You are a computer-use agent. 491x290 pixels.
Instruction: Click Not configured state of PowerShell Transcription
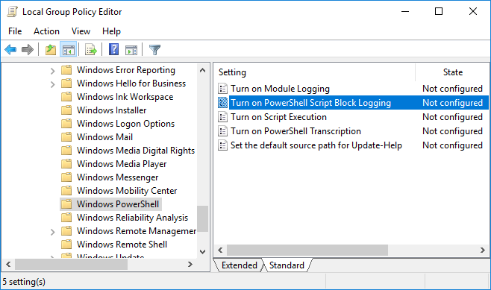(x=452, y=131)
